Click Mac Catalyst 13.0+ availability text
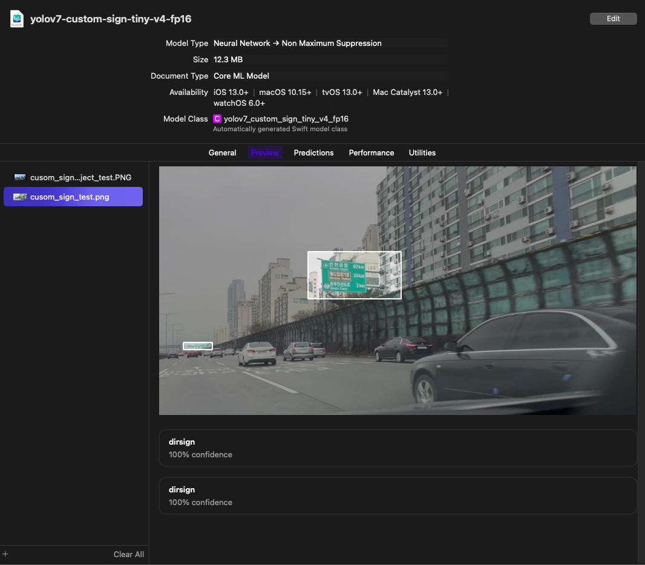This screenshot has width=645, height=565. (407, 92)
